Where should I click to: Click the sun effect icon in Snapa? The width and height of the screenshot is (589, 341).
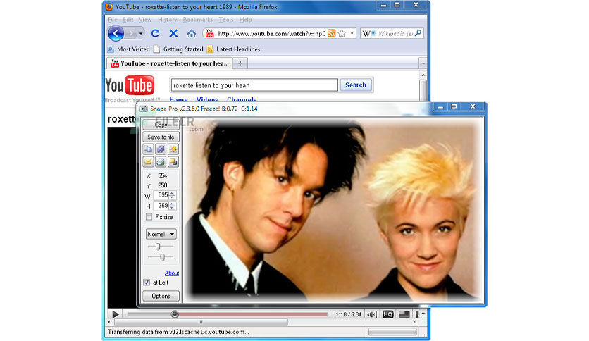click(173, 149)
